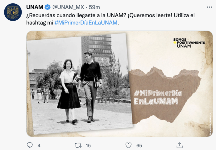This screenshot has height=150, width=216.
Task: Open the @UNAM_MX handle profile
Action: (68, 7)
